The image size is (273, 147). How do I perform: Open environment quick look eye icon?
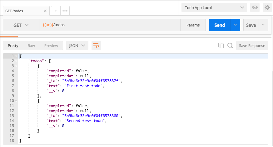click(255, 7)
